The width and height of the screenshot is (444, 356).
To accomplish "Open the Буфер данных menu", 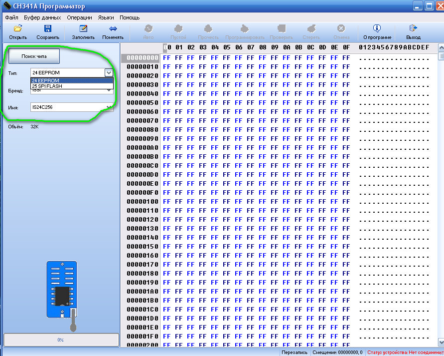I will [42, 17].
